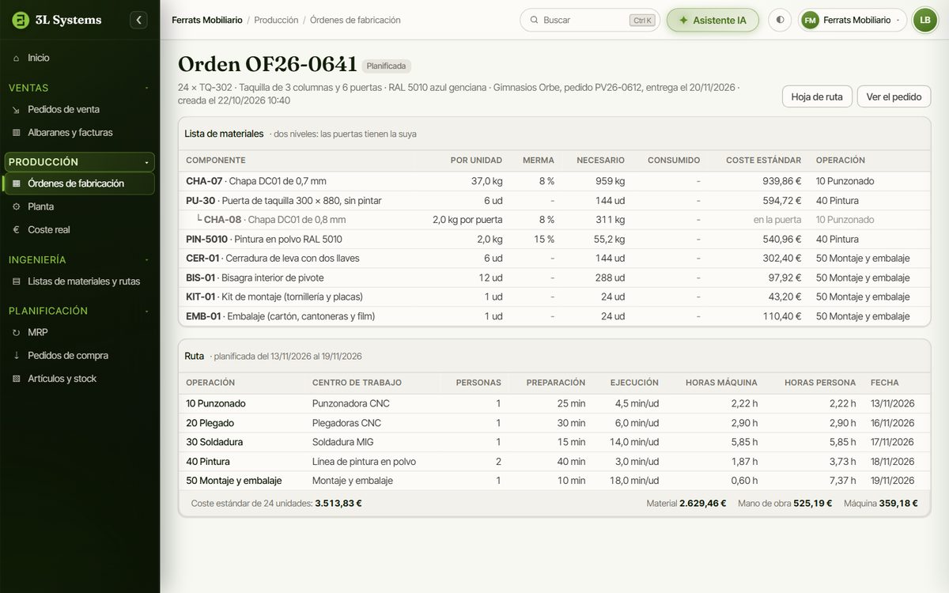Image resolution: width=949 pixels, height=593 pixels.
Task: Go to Pedidos de venta
Action: click(80, 109)
